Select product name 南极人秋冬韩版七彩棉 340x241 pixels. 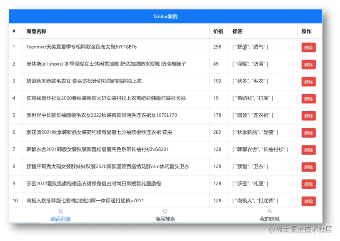click(85, 201)
